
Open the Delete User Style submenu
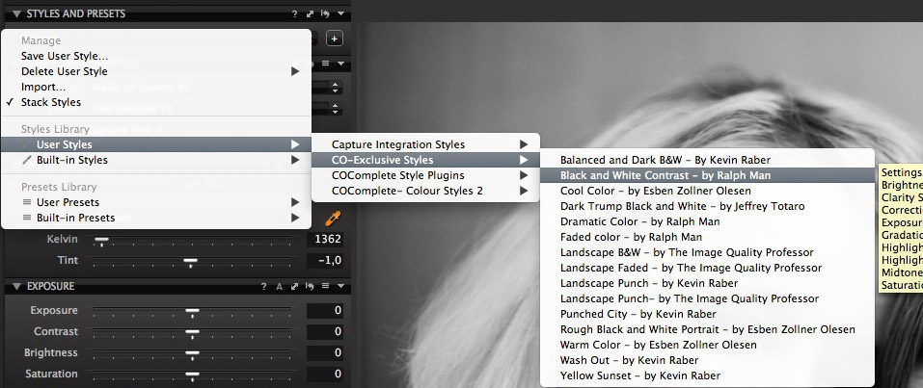pyautogui.click(x=156, y=71)
